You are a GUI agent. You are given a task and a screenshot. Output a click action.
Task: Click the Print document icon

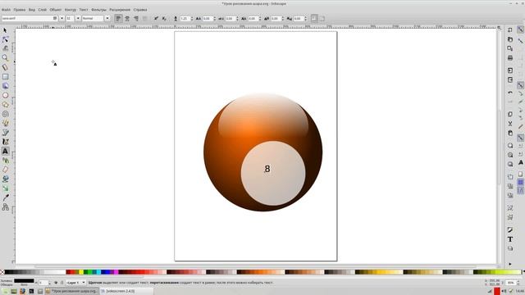(x=510, y=58)
